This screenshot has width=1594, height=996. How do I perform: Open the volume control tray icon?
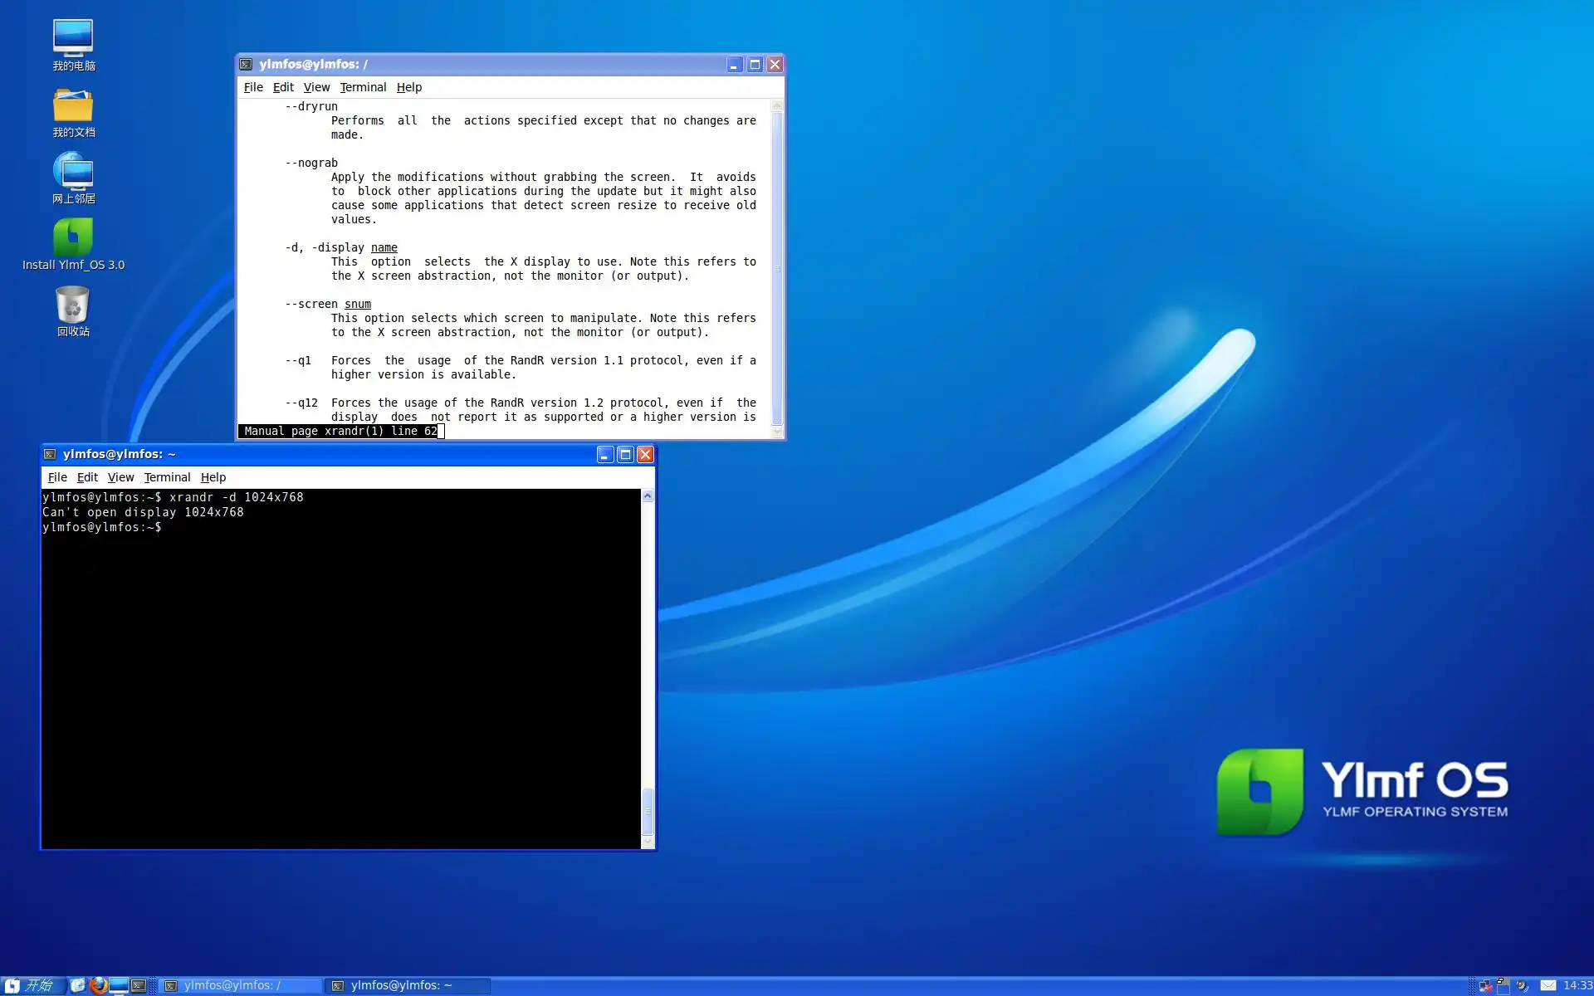(x=1522, y=985)
